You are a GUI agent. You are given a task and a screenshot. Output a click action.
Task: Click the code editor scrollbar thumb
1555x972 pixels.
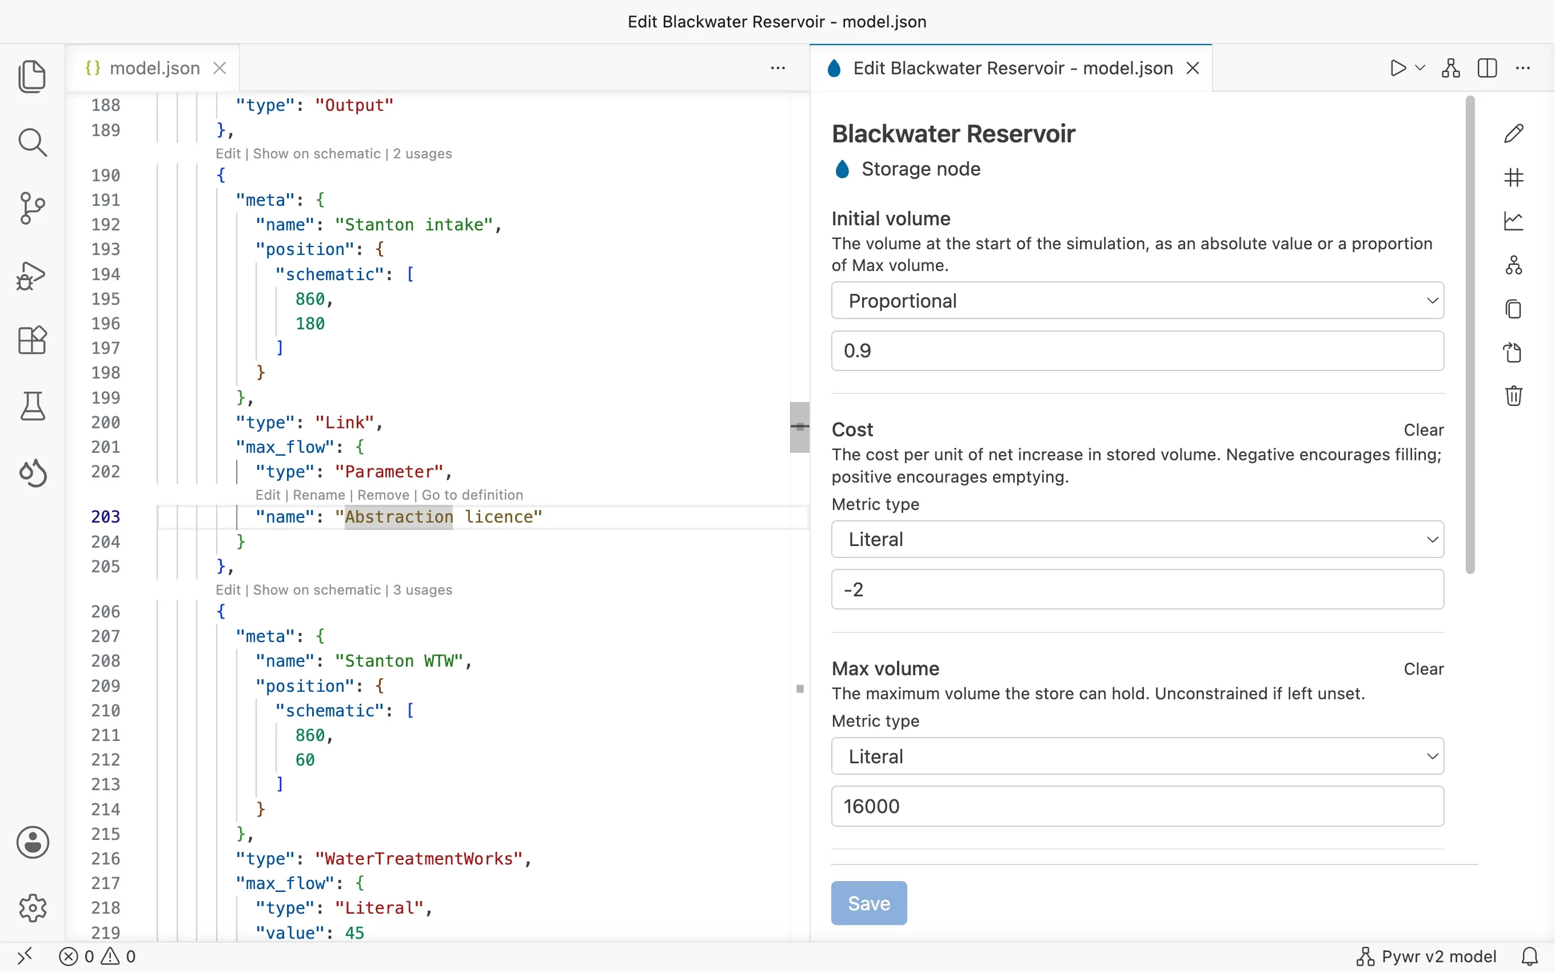click(799, 428)
